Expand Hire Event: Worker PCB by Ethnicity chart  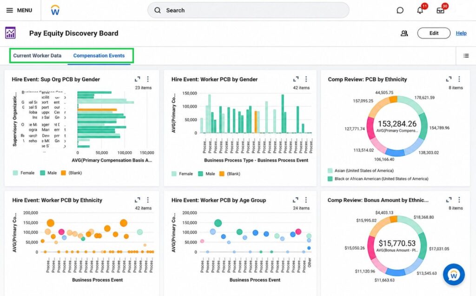(x=138, y=200)
